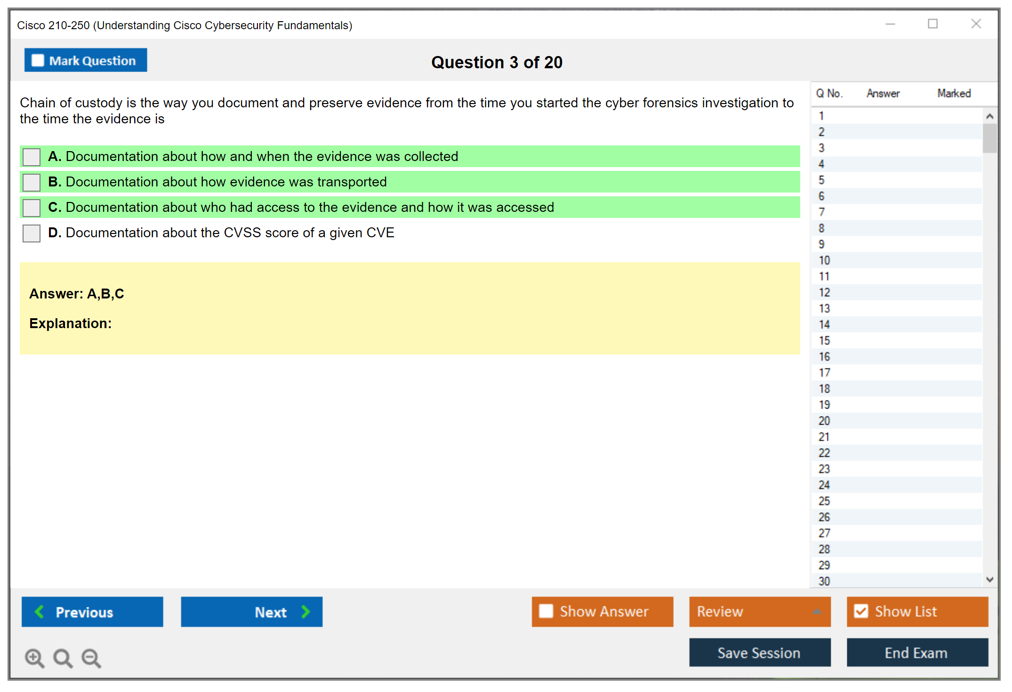1012x692 pixels.
Task: Check answer option A checkbox
Action: (32, 157)
